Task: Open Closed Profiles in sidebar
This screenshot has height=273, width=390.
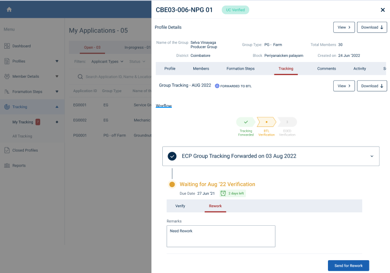Action: point(25,150)
